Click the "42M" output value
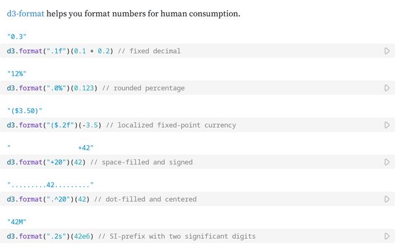 click(17, 222)
